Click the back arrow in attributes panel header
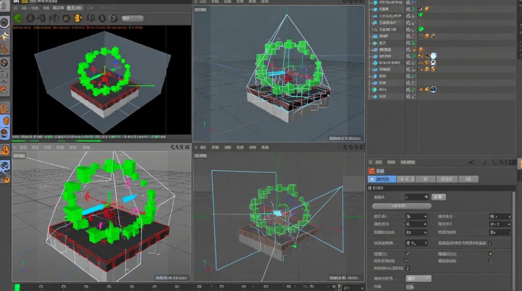Viewport: 522px width, 291px height. click(x=472, y=163)
